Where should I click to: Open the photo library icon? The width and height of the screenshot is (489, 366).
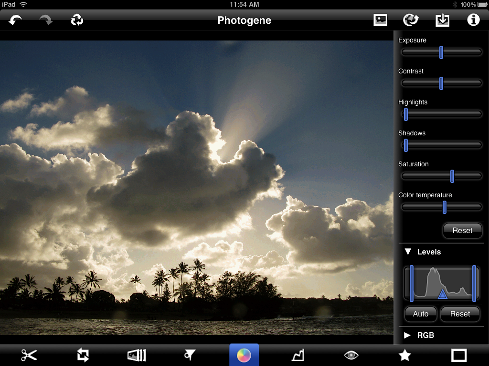click(380, 20)
